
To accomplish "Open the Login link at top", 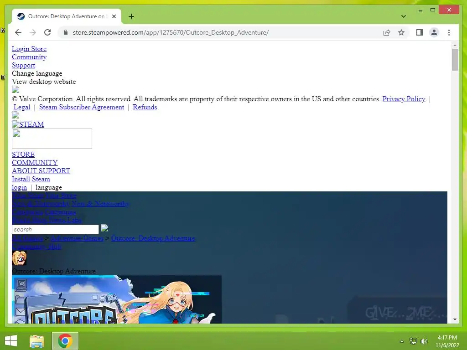I will click(21, 49).
